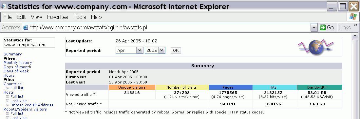This screenshot has height=119, width=360.
Task: Open the Monthly history link
Action: click(18, 63)
